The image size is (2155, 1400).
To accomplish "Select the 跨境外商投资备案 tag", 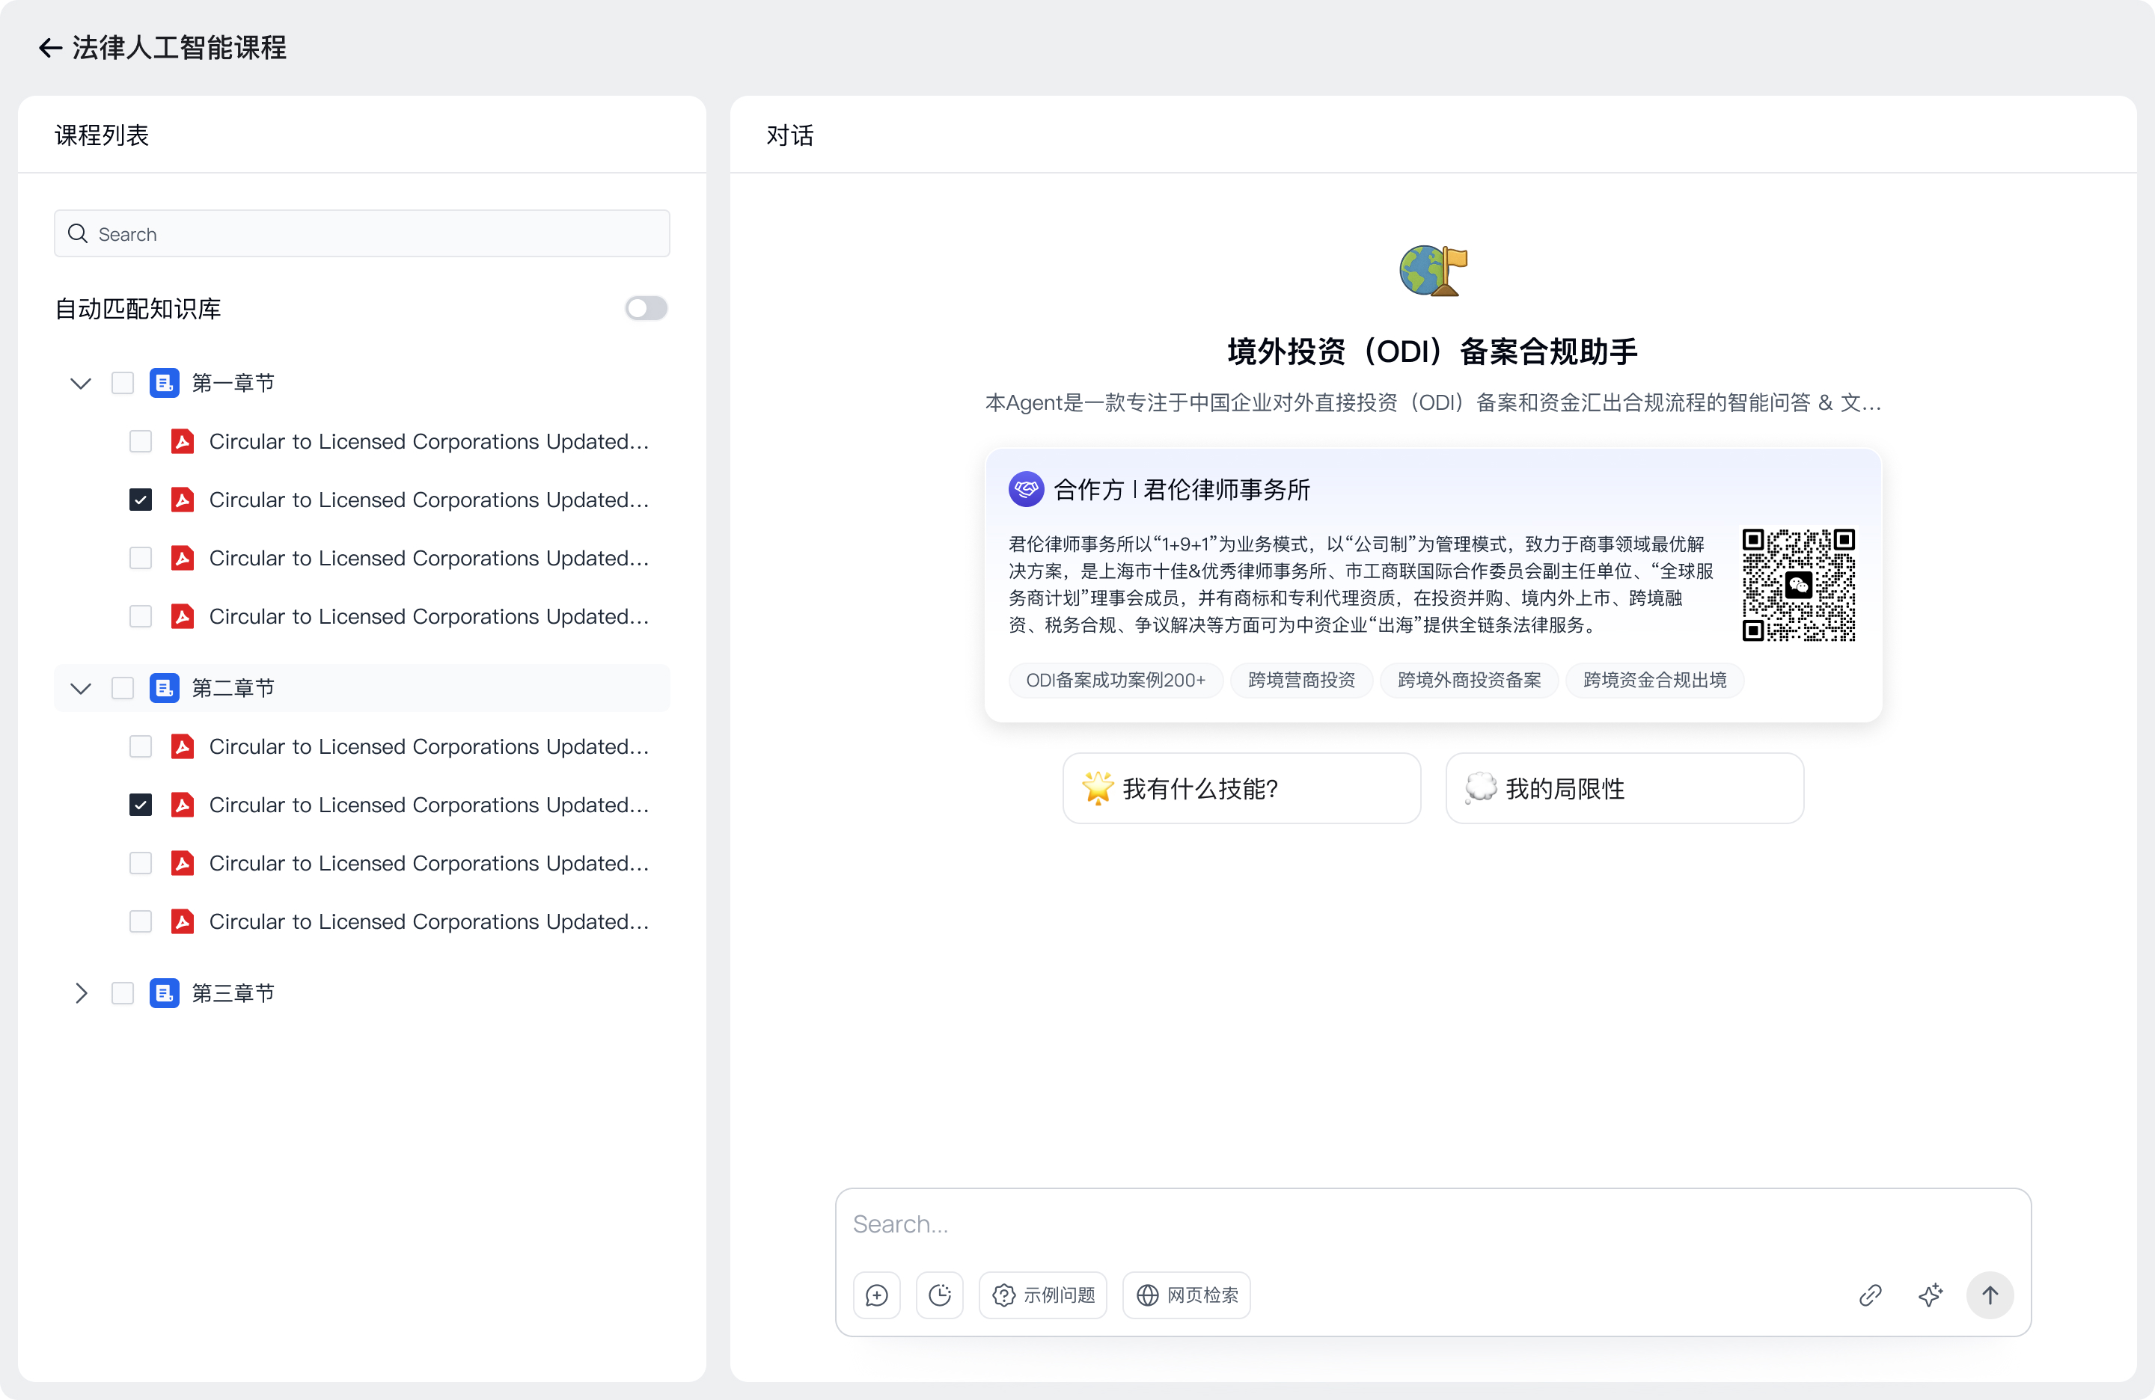I will click(x=1469, y=680).
